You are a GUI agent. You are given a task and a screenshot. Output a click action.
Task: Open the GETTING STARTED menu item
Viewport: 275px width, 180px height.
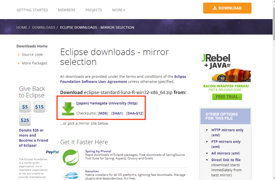click(32, 10)
